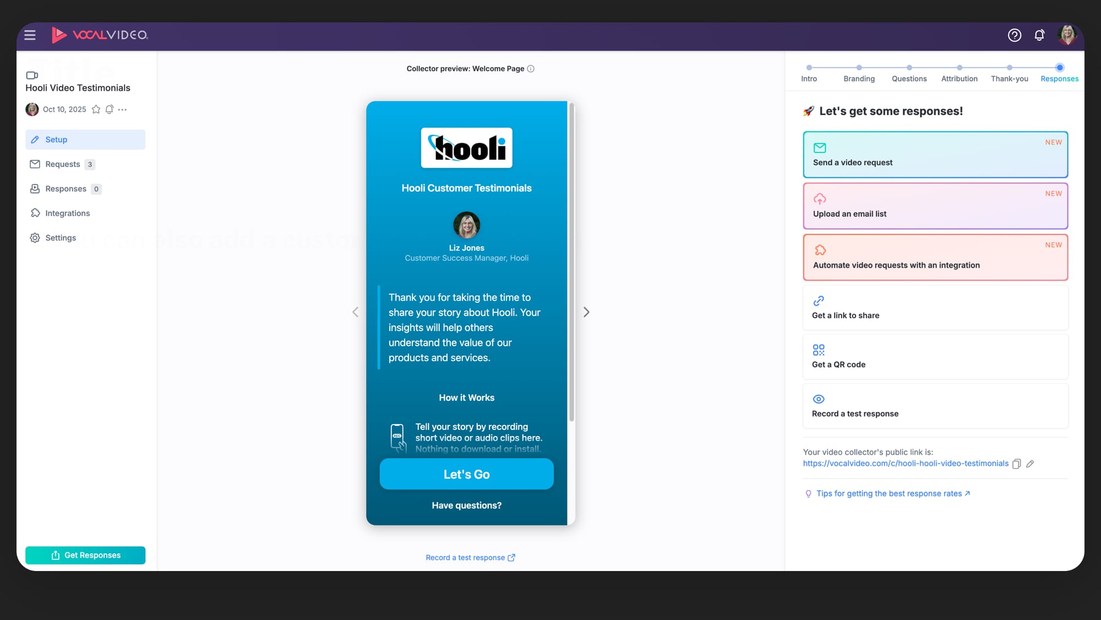Image resolution: width=1101 pixels, height=620 pixels.
Task: Toggle the collector notification bell beside date
Action: (110, 110)
